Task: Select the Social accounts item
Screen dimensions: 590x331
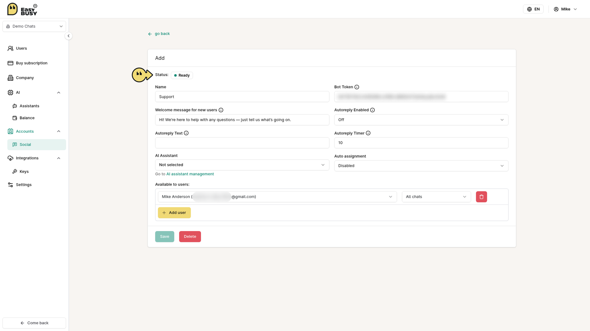Action: point(37,145)
